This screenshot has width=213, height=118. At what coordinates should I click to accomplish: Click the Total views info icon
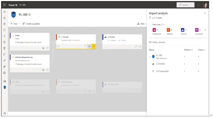[x=163, y=24]
